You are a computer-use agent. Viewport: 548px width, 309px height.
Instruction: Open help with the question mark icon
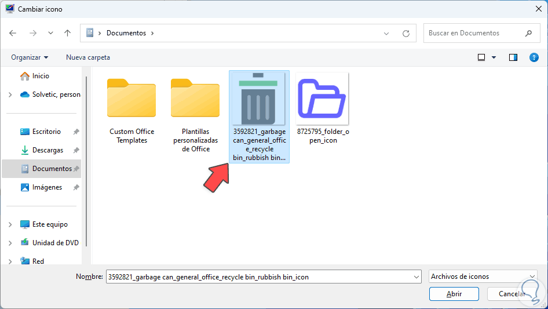pyautogui.click(x=534, y=57)
